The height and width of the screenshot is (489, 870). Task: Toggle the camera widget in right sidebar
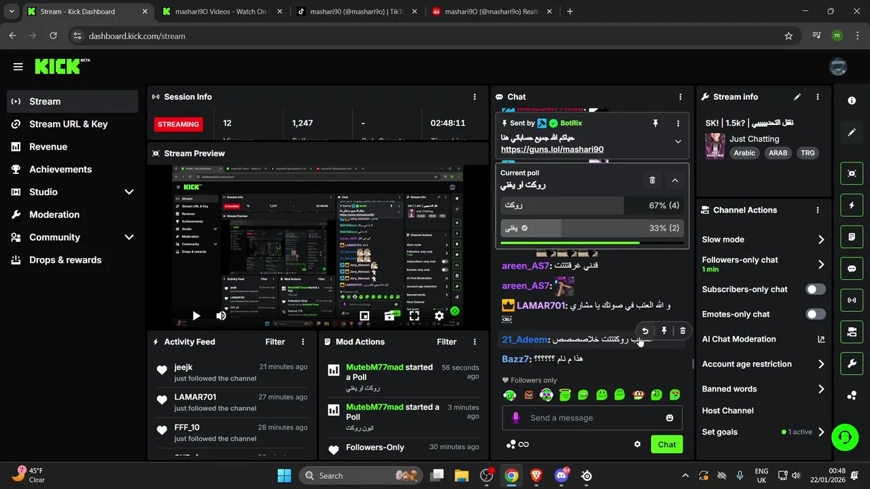(x=852, y=332)
